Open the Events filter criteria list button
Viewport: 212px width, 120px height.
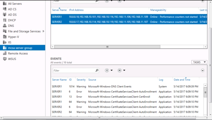109,70
